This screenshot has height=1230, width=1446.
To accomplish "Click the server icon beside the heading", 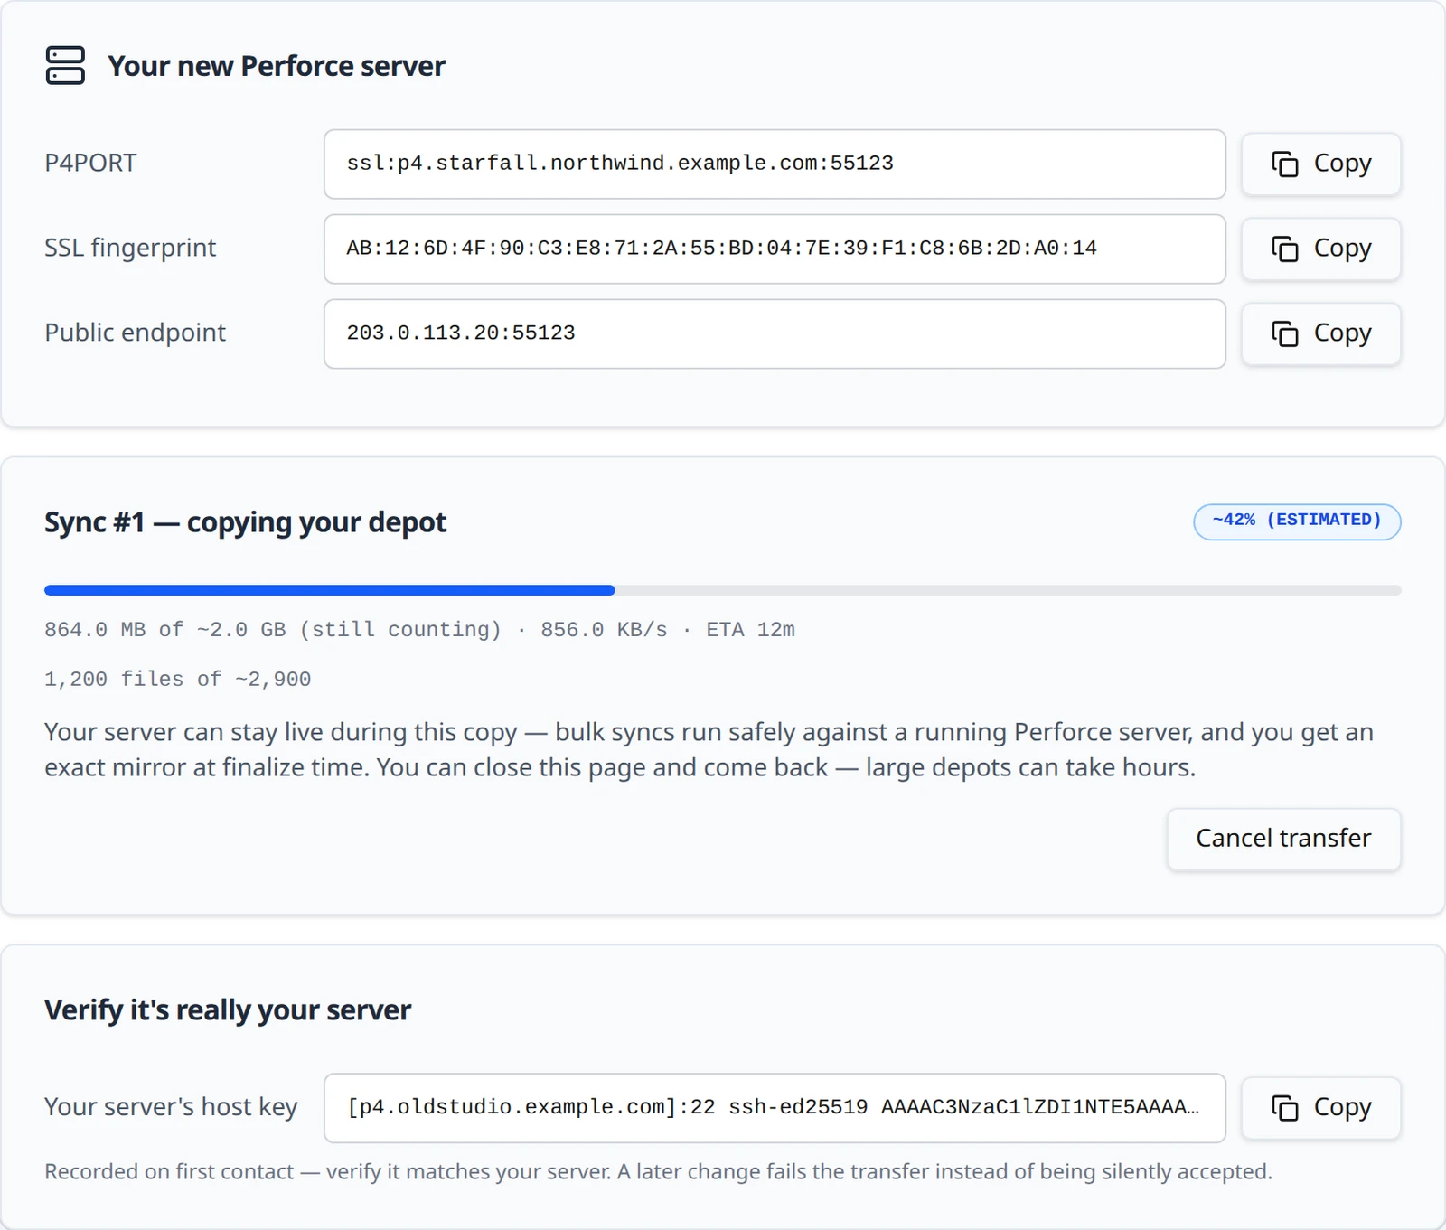I will point(65,65).
